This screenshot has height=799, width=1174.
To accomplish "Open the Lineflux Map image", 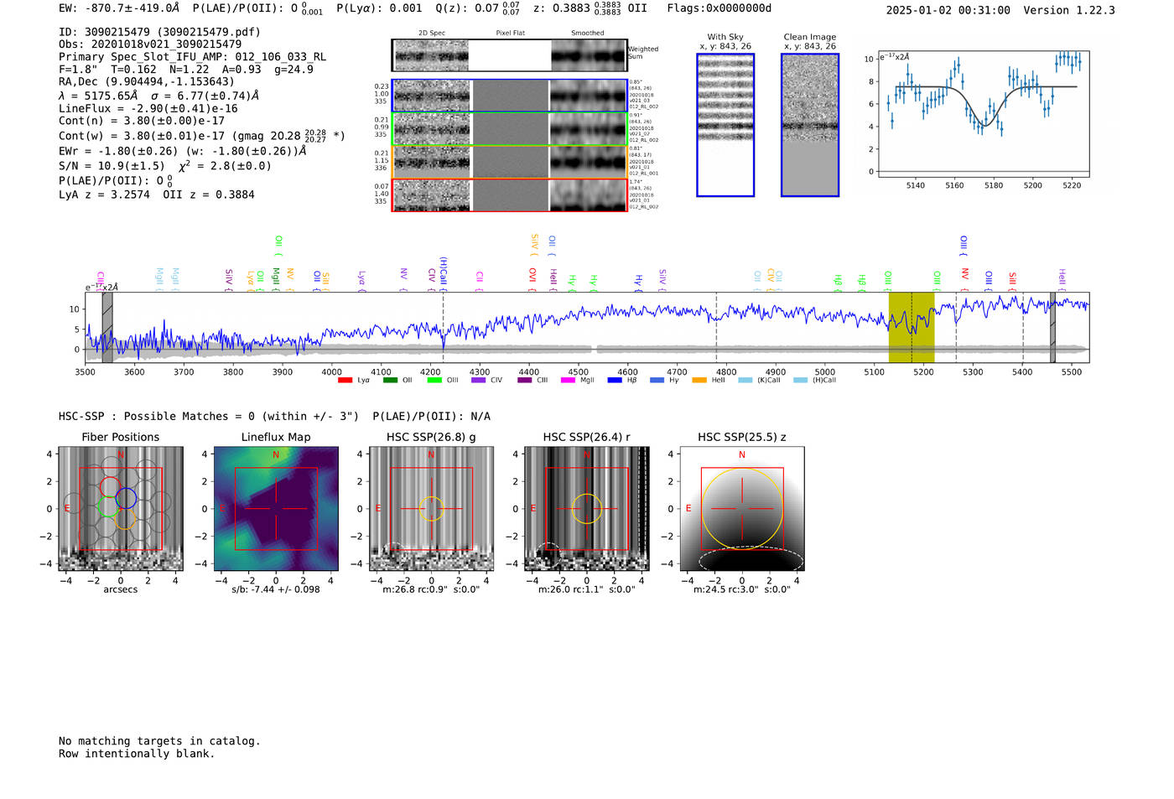I will click(x=276, y=508).
